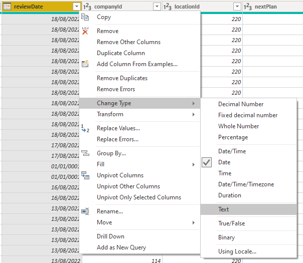Open Replace Errors dialog
This screenshot has width=303, height=263.
pos(139,139)
